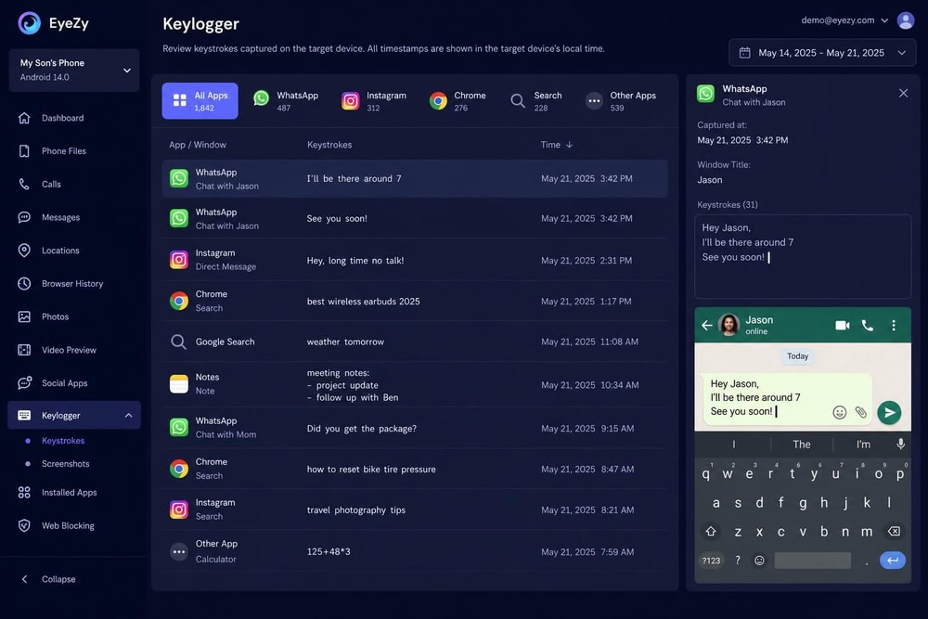
Task: Select Notes row with meeting notes
Action: click(x=414, y=384)
